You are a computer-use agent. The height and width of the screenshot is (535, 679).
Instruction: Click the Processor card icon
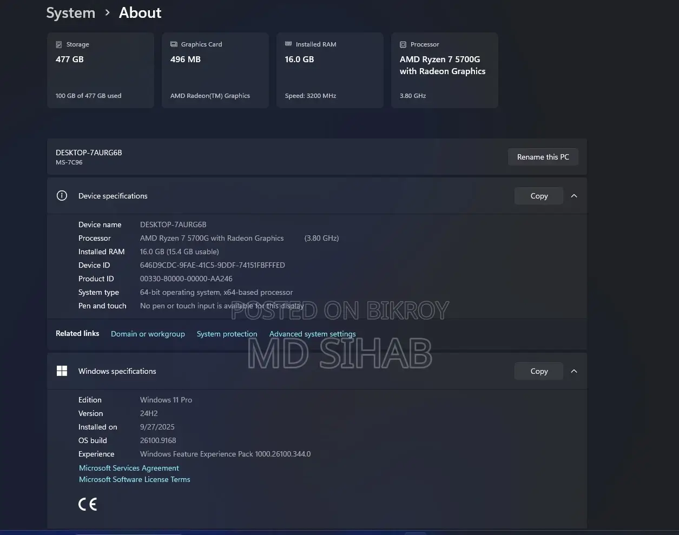(403, 44)
